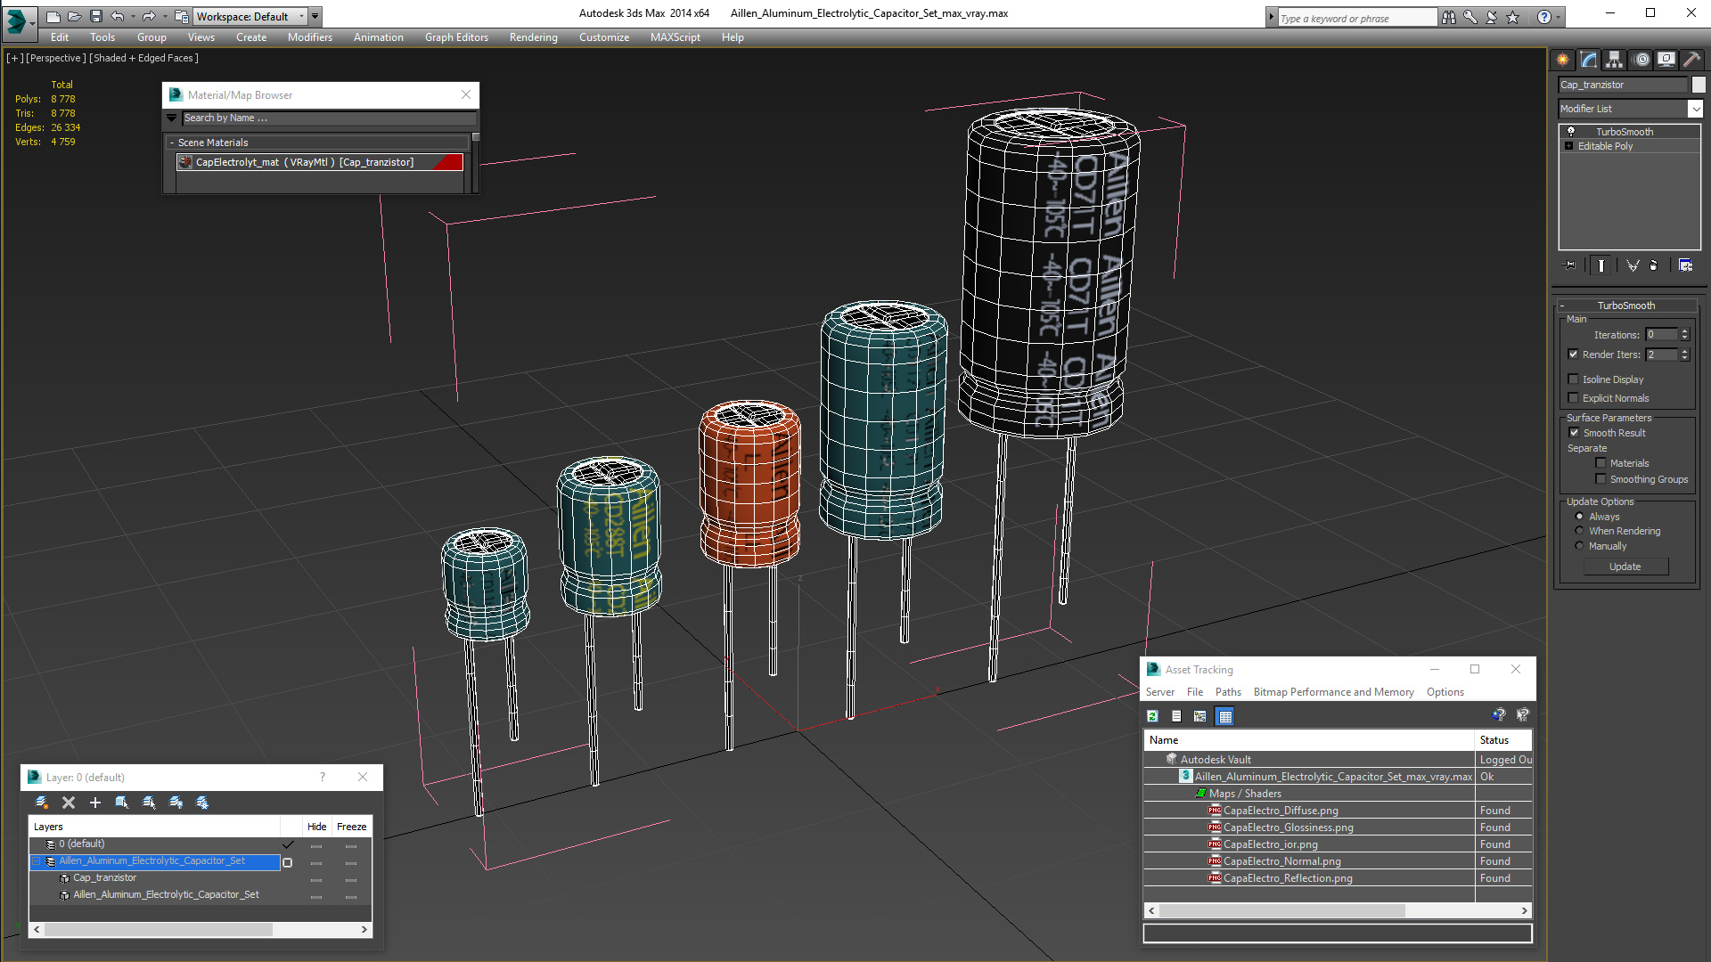Click the Pin Stack icon

(x=1570, y=265)
